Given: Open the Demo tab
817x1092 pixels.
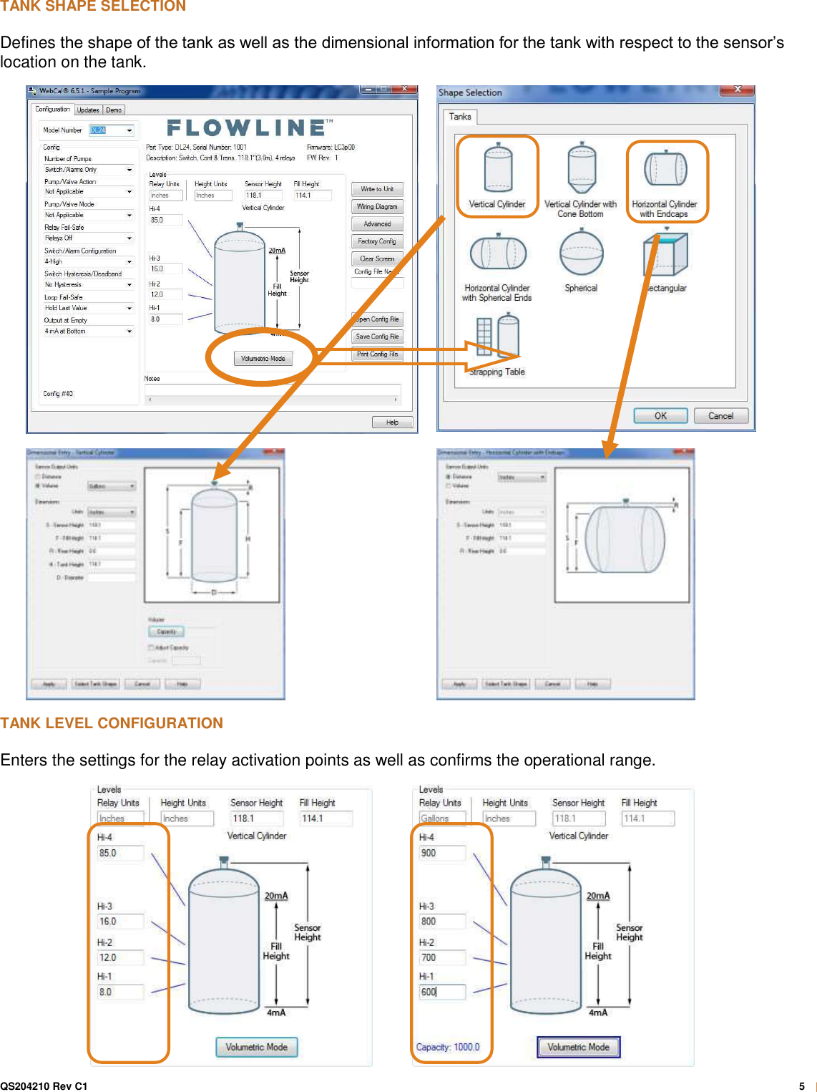Looking at the screenshot, I should point(113,110).
